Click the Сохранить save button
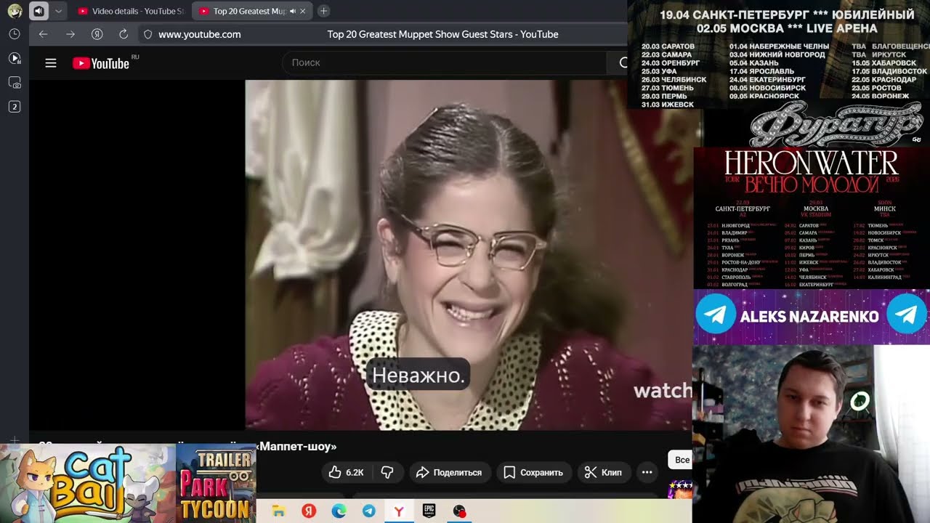Image resolution: width=930 pixels, height=523 pixels. click(x=533, y=472)
